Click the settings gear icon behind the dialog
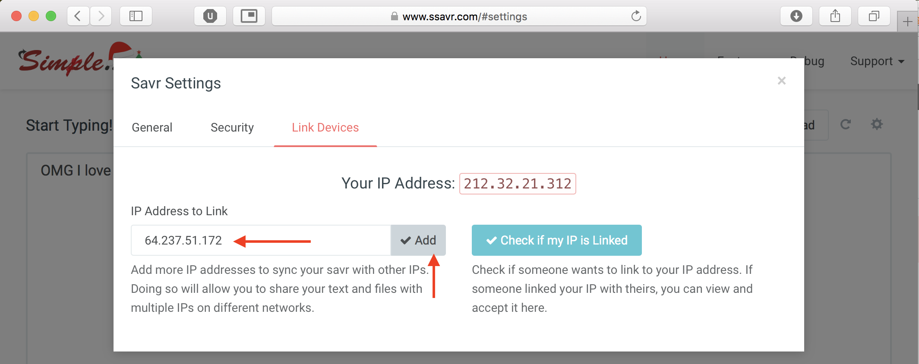The image size is (919, 364). [877, 124]
